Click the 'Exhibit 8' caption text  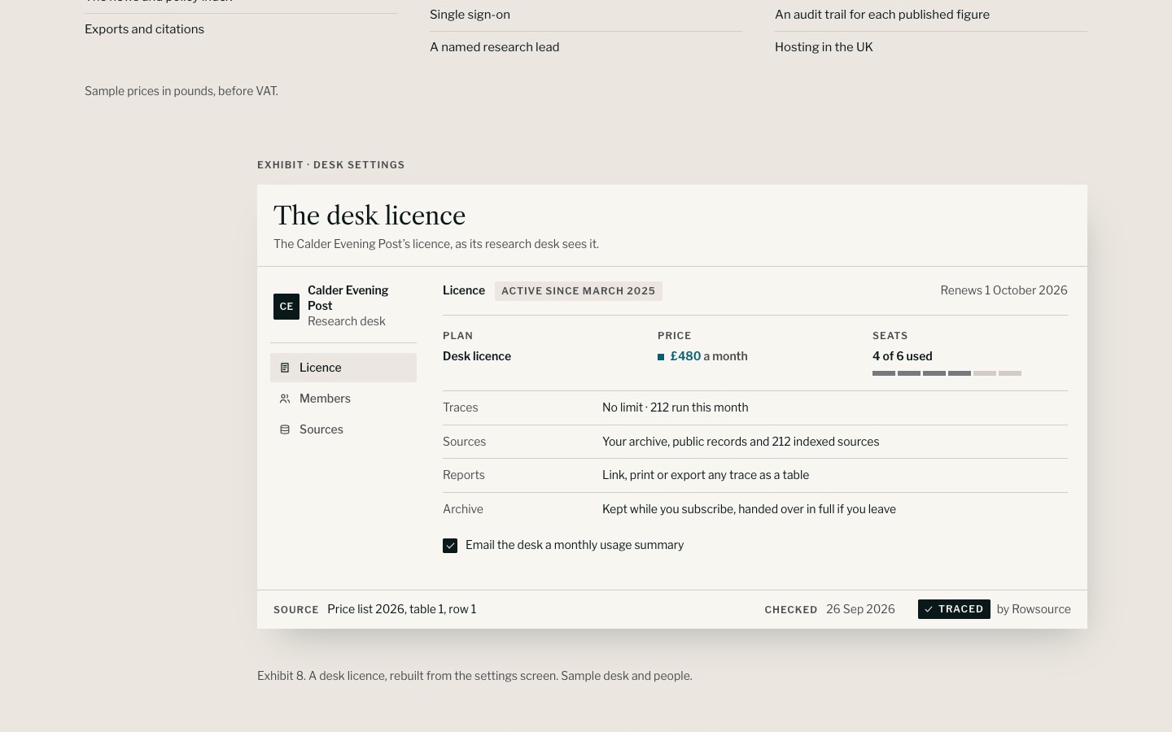[474, 676]
